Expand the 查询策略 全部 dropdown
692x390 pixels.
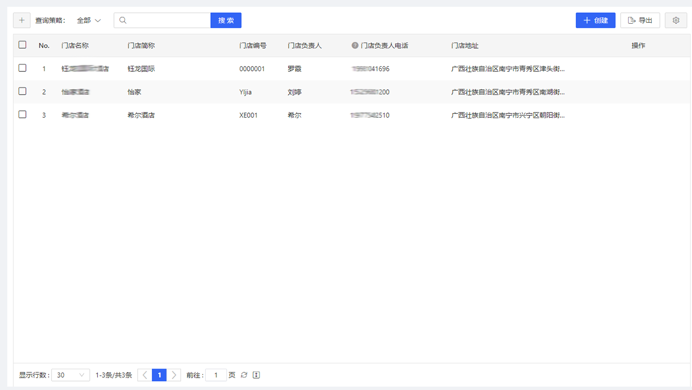[x=89, y=20]
